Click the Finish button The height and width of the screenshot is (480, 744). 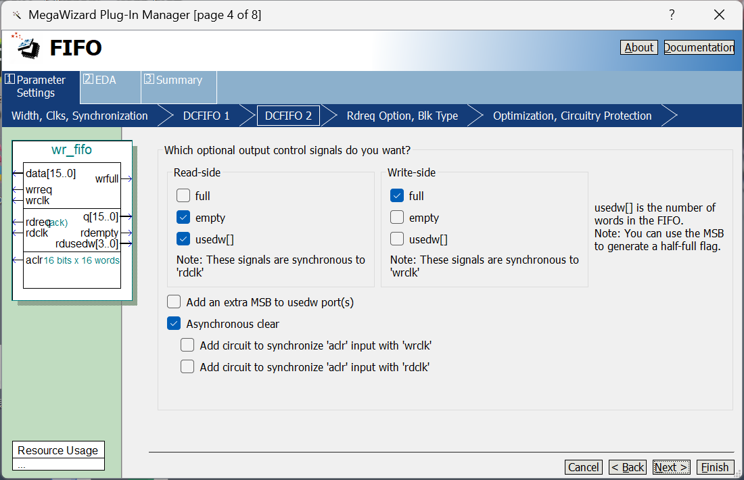(715, 467)
